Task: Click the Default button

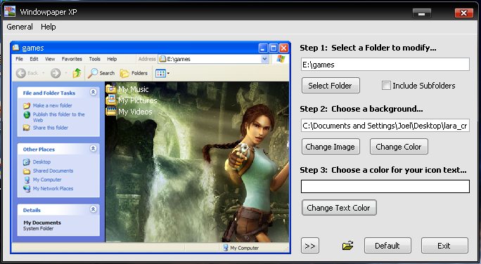Action: pyautogui.click(x=387, y=246)
